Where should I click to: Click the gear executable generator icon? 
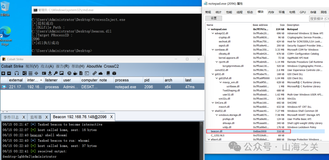[x=69, y=73]
